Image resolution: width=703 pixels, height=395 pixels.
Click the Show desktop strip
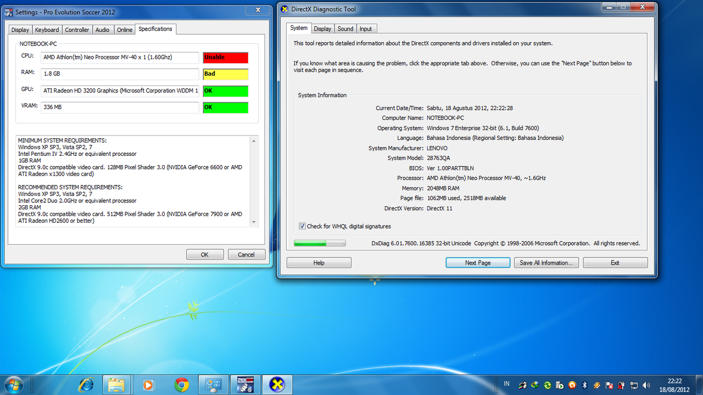(x=699, y=385)
